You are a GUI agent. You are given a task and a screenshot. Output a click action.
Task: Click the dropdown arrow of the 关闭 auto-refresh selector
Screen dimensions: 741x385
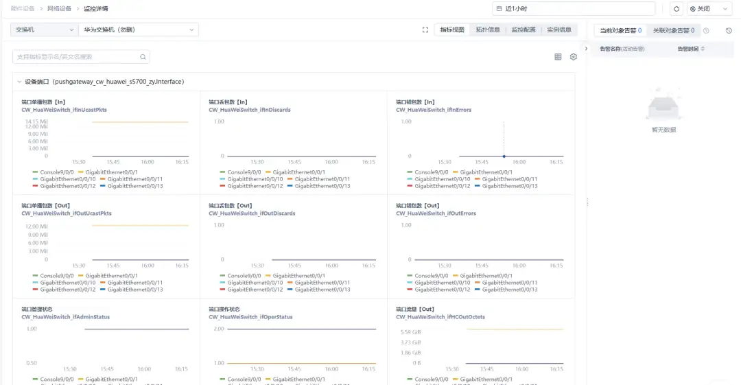725,9
